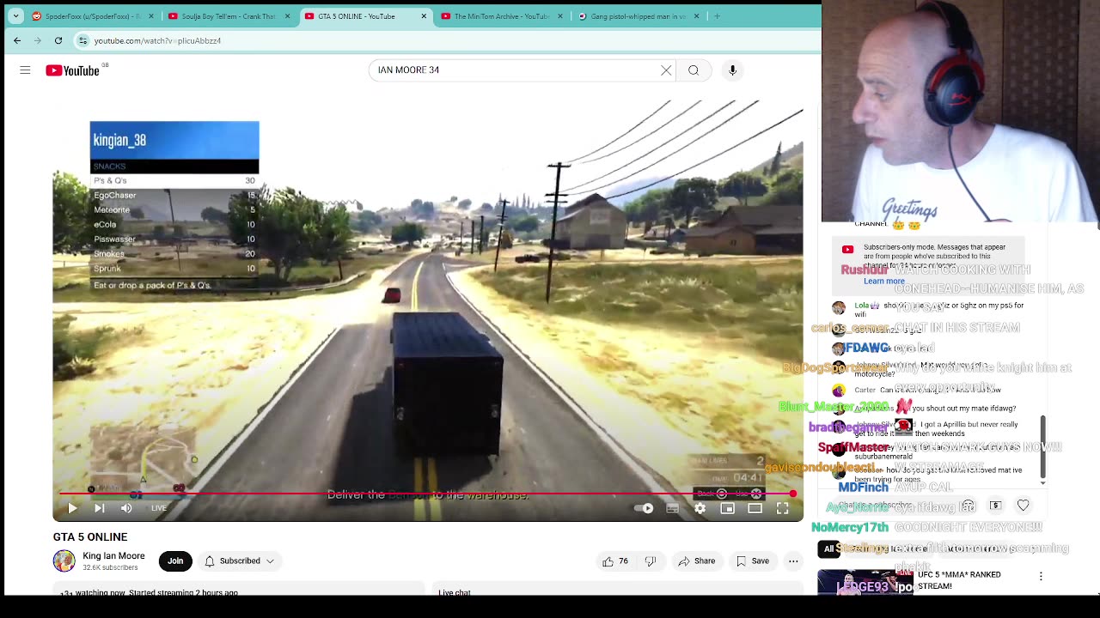Switch to The MiniTom Archive tab
The height and width of the screenshot is (618, 1100).
[x=502, y=15]
